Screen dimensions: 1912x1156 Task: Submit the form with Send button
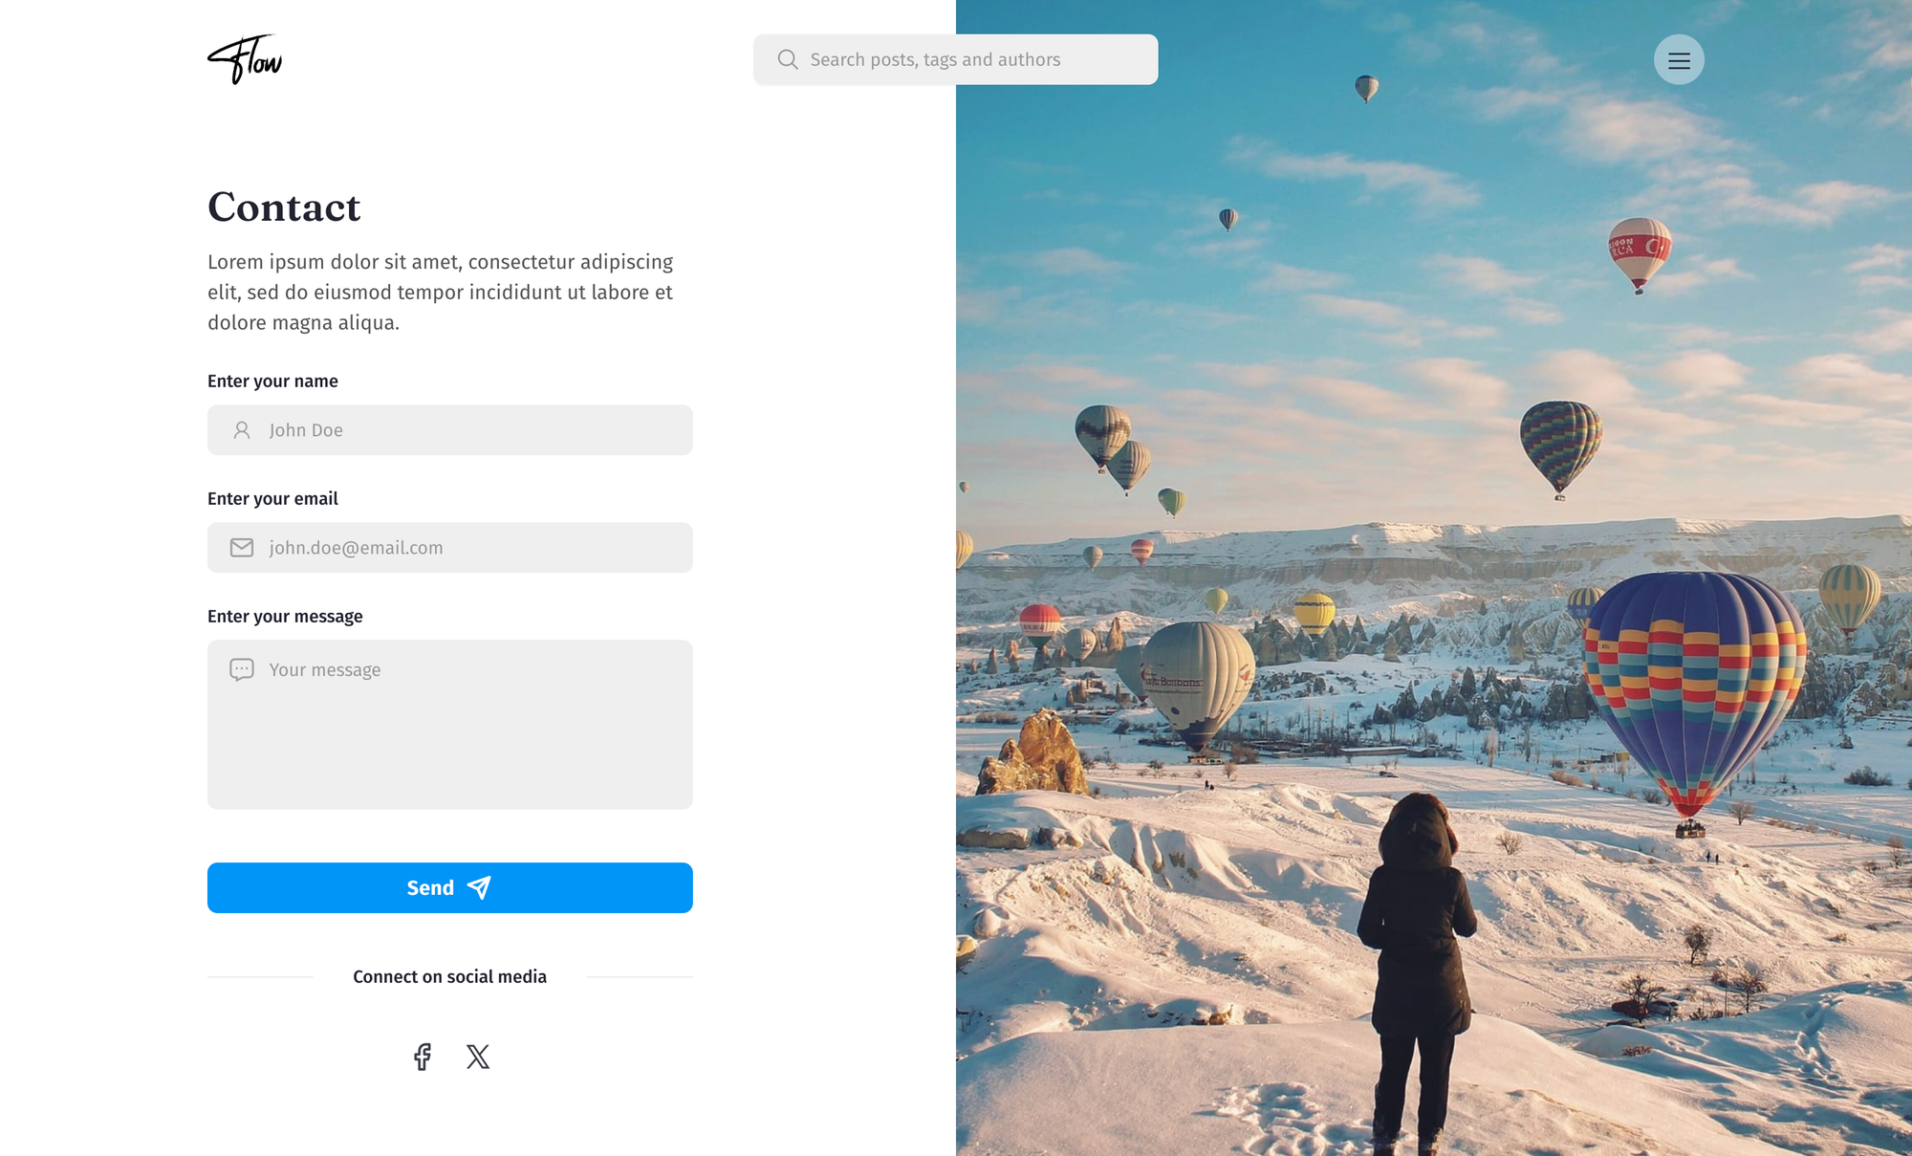point(450,887)
